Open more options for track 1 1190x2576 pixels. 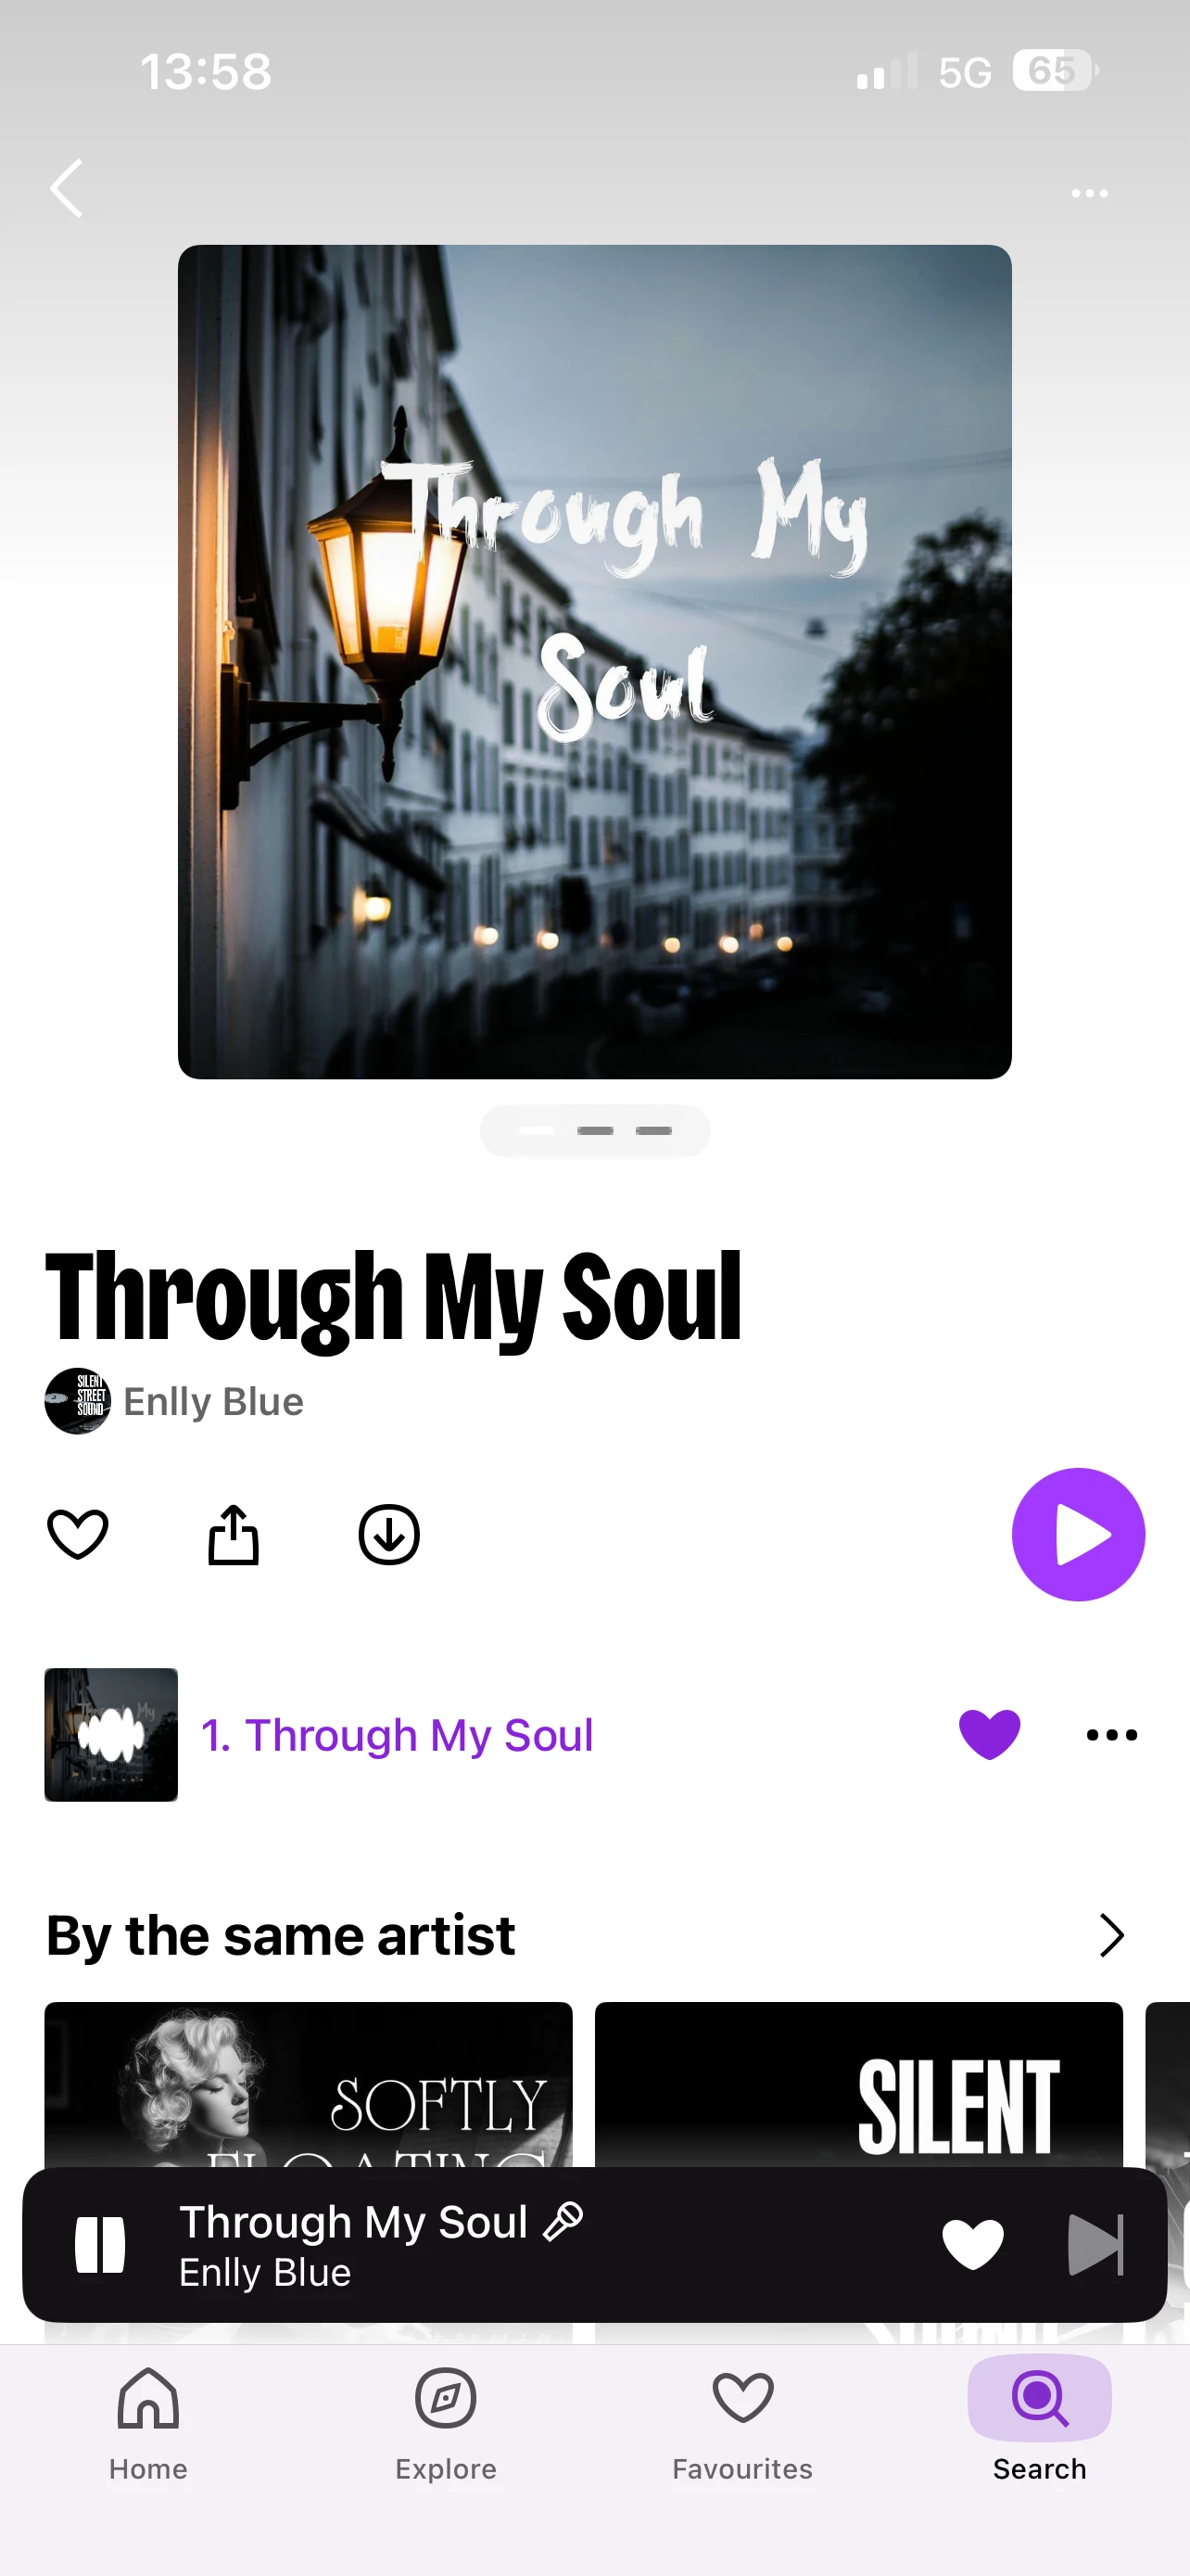[x=1111, y=1735]
